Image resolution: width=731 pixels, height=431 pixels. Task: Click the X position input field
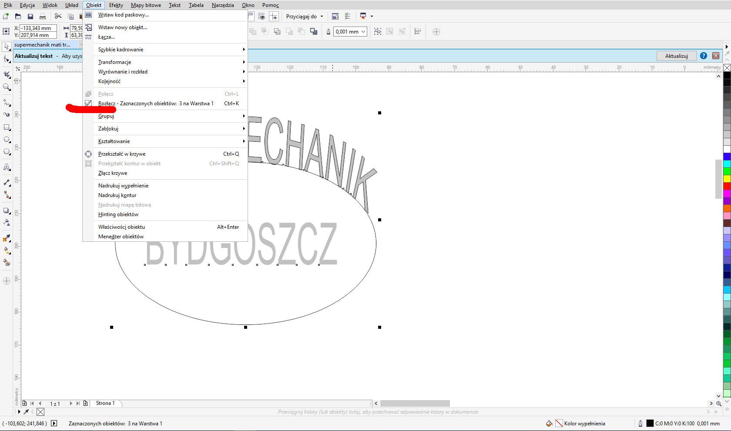point(38,28)
